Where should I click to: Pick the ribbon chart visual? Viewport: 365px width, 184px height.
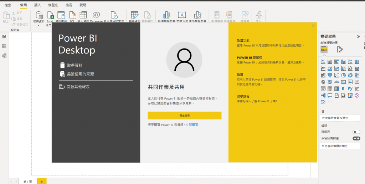(x=357, y=68)
